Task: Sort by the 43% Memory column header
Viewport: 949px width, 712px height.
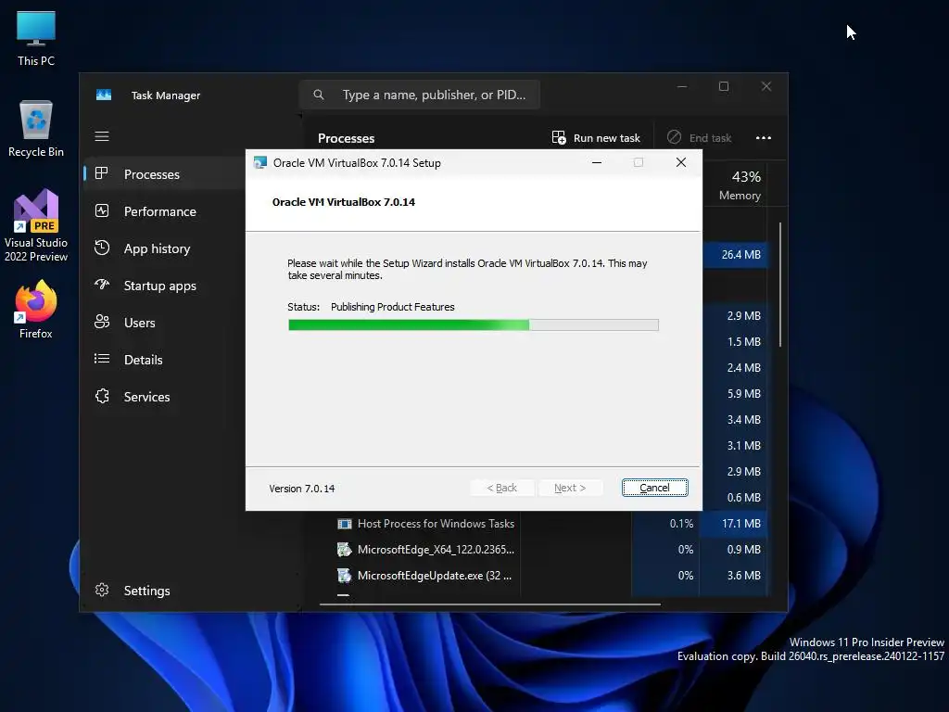Action: [x=740, y=184]
